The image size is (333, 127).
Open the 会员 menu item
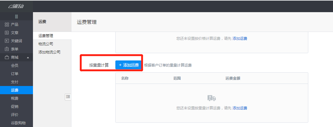pos(15,65)
